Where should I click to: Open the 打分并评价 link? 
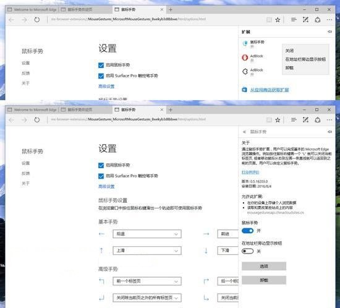[250, 172]
